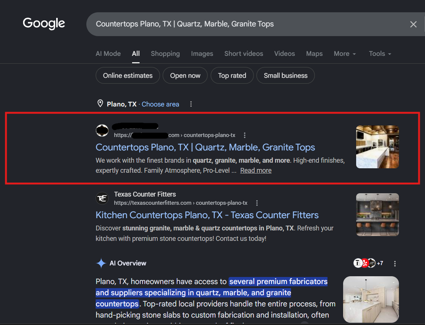Open the Maps tab
Screen dimensions: 425x325
(x=314, y=54)
